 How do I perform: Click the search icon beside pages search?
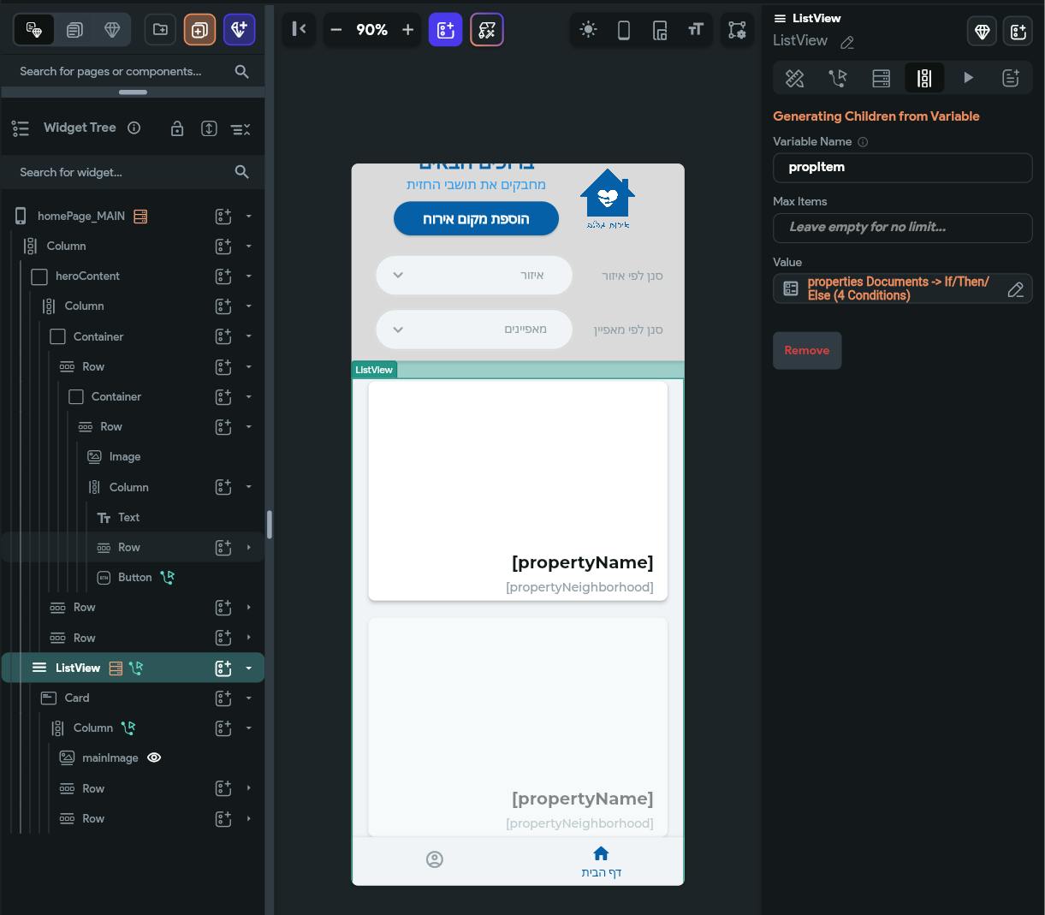[241, 72]
